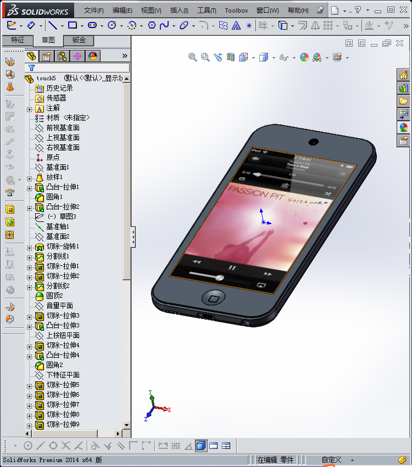Select the Spline sketch tool
The height and width of the screenshot is (467, 412).
[164, 25]
